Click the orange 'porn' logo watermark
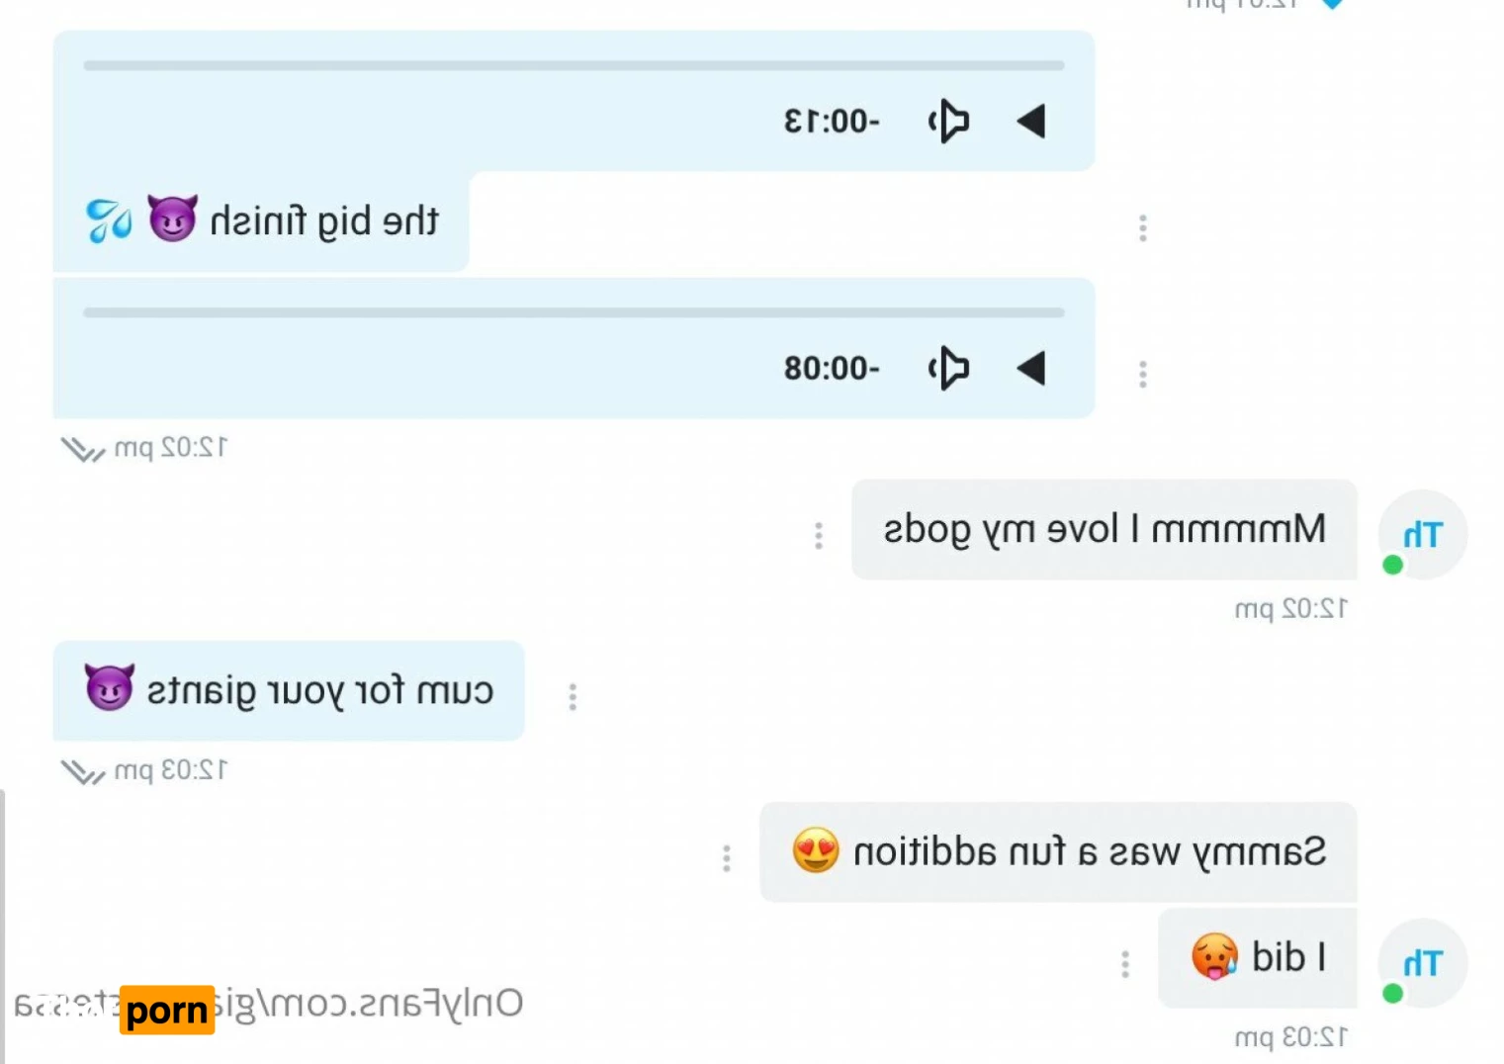Screen dimensions: 1504x1064 point(167,1010)
